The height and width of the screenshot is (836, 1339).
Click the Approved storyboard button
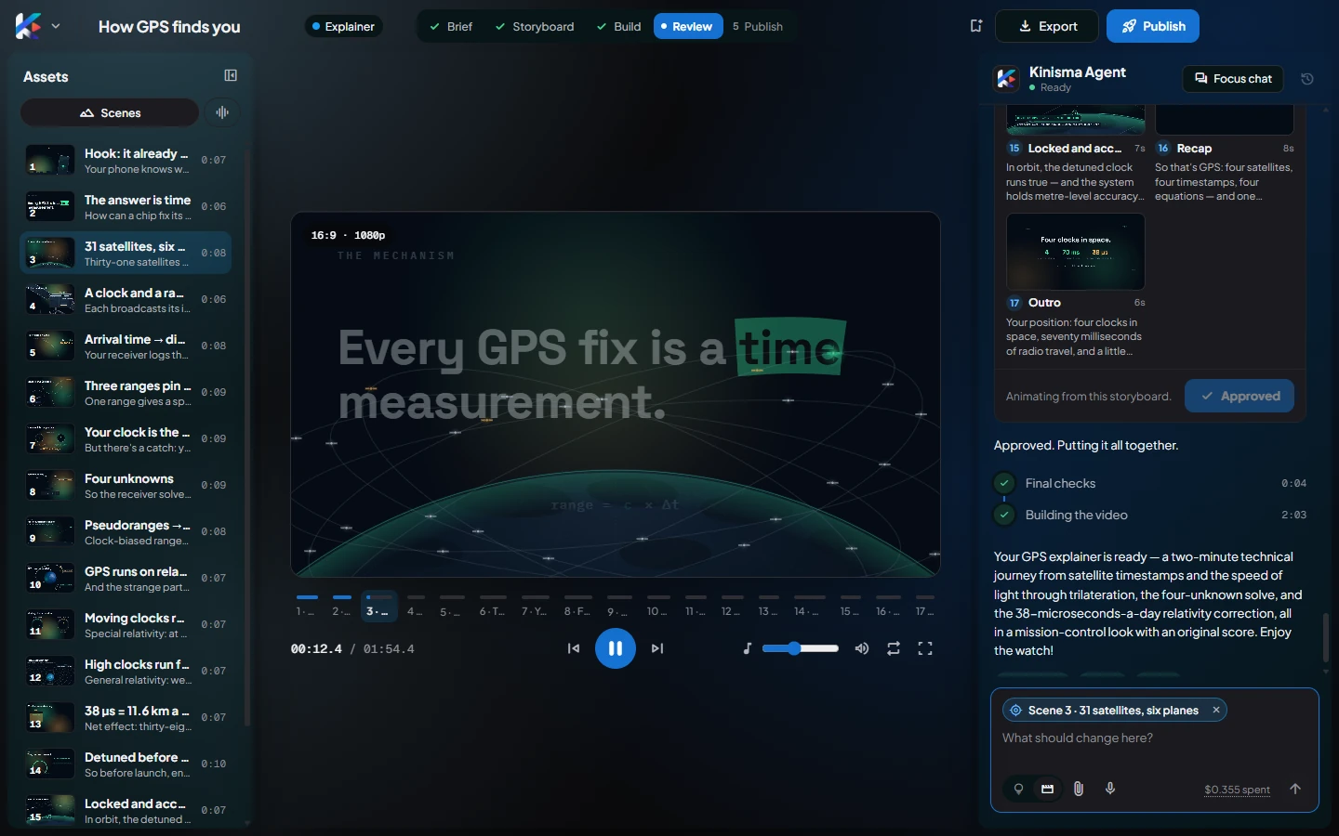tap(1240, 396)
